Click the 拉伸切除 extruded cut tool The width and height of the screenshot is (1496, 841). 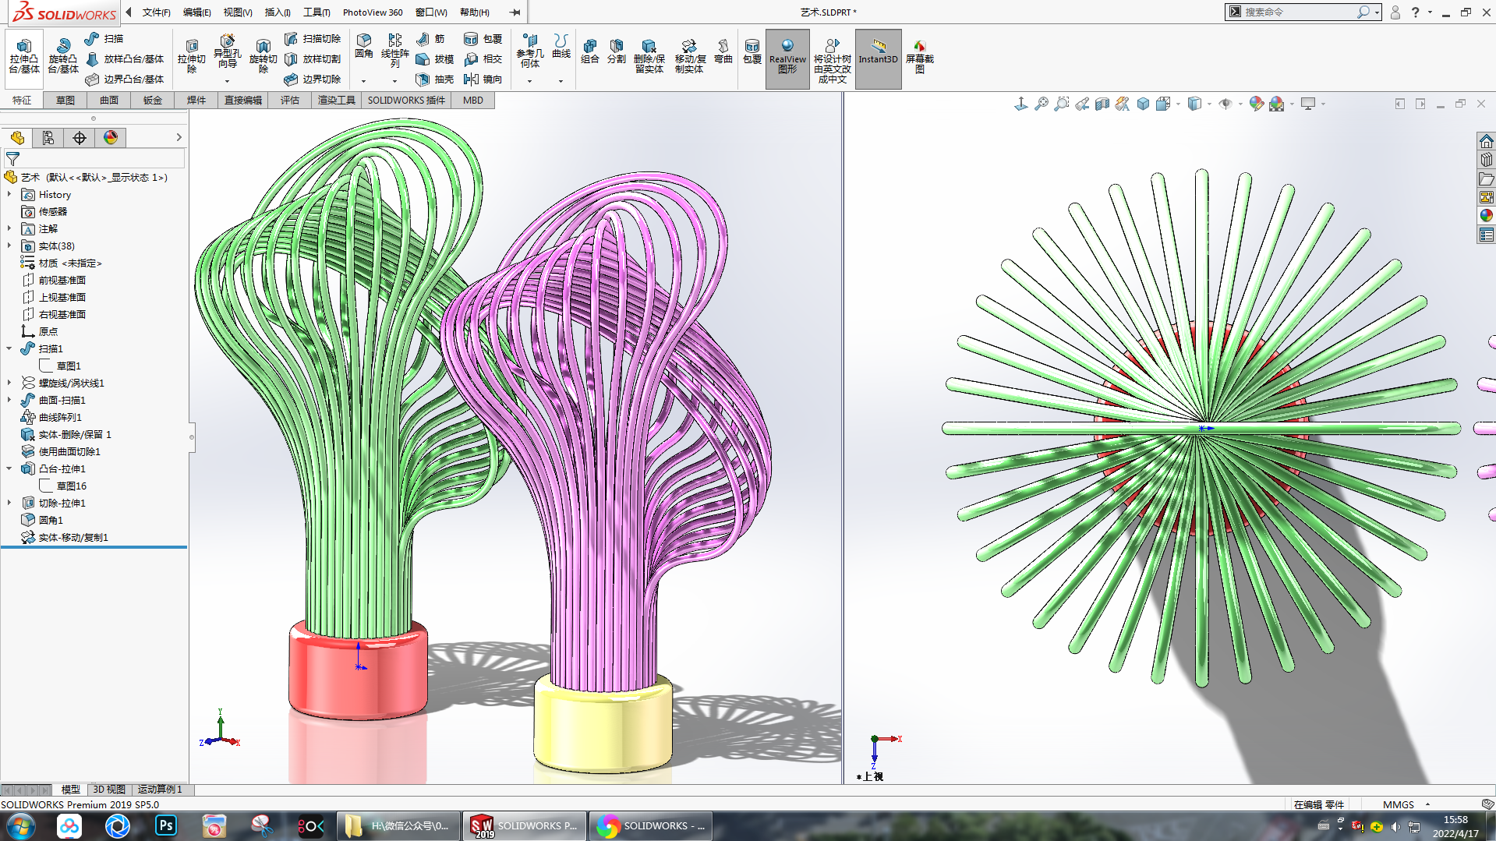point(191,56)
